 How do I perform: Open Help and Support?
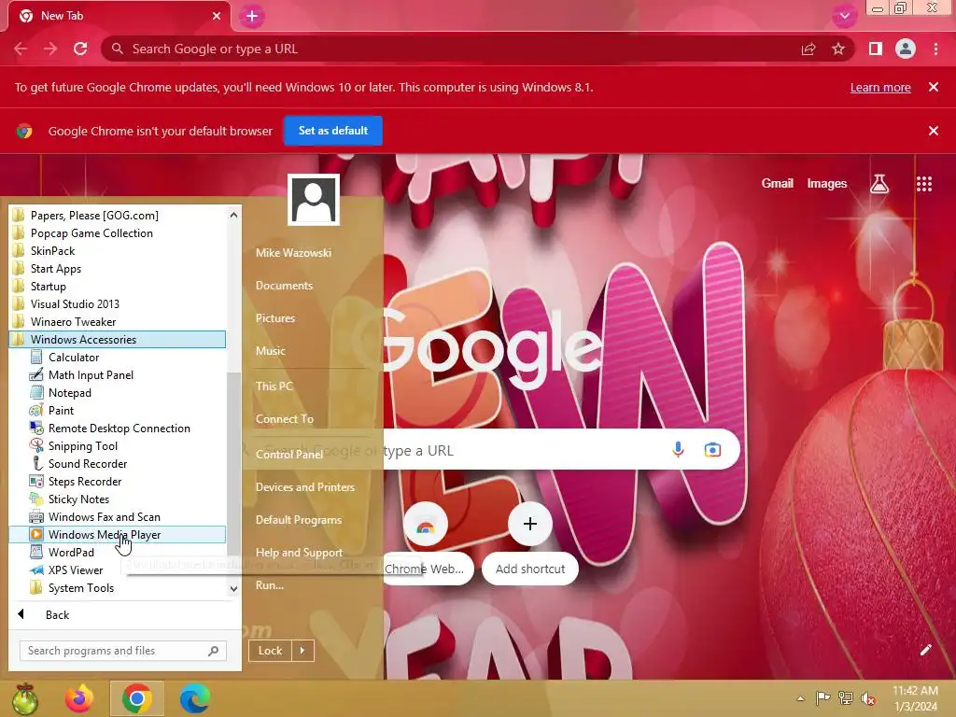tap(299, 553)
